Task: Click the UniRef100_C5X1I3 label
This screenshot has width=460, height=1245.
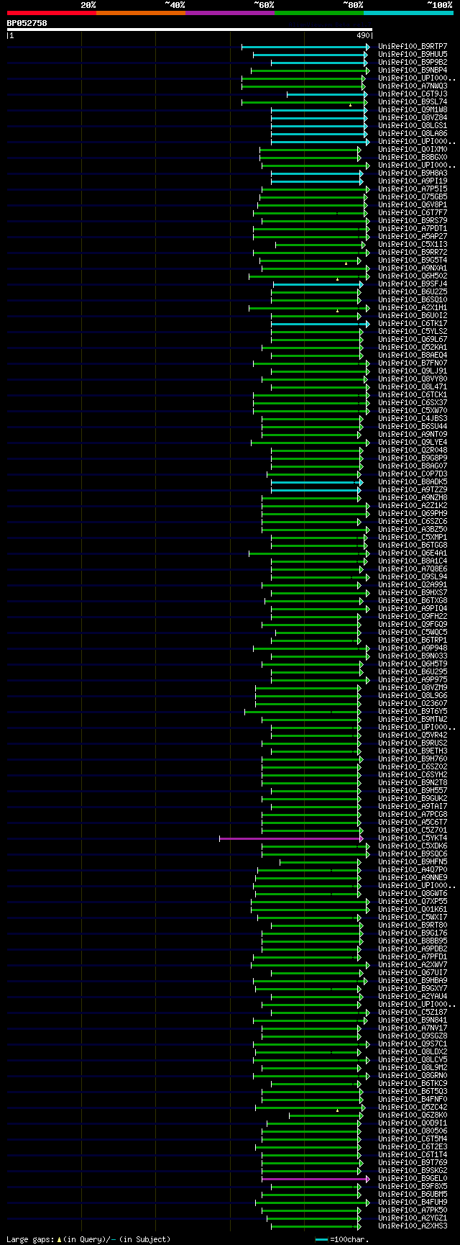Action: [413, 244]
